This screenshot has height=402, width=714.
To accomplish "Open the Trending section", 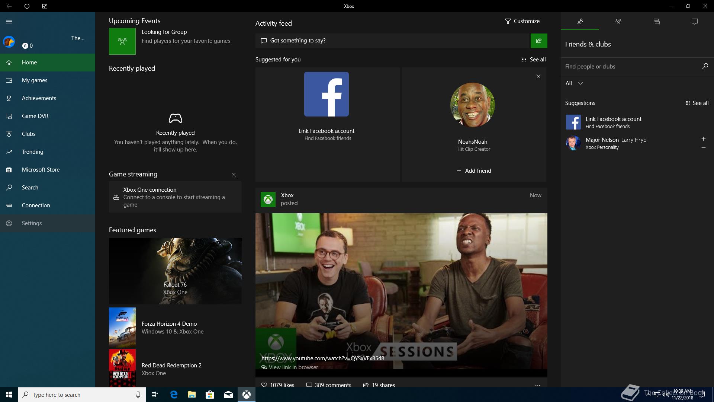I will [48, 152].
